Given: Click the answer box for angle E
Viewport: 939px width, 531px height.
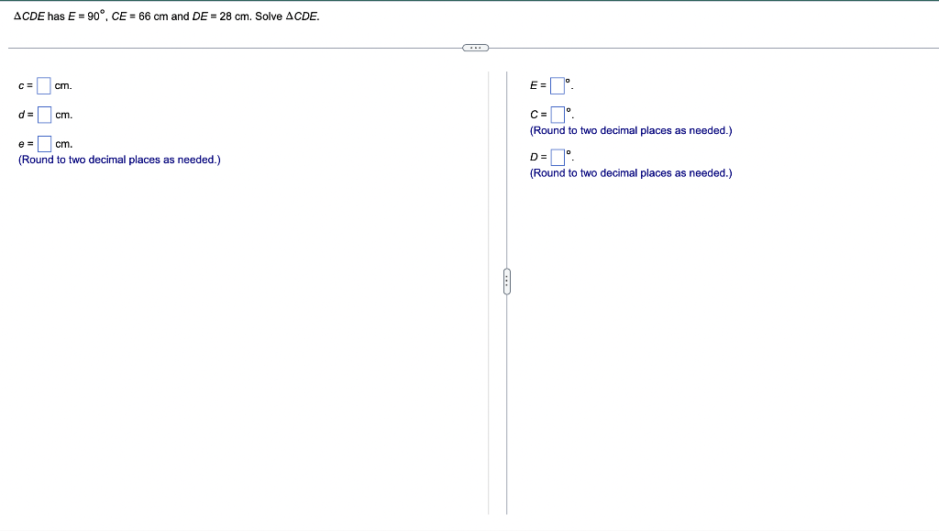Looking at the screenshot, I should click(558, 84).
